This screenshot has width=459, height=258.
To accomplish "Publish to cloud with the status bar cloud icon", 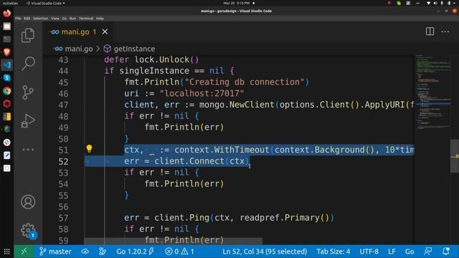I will 85,252.
